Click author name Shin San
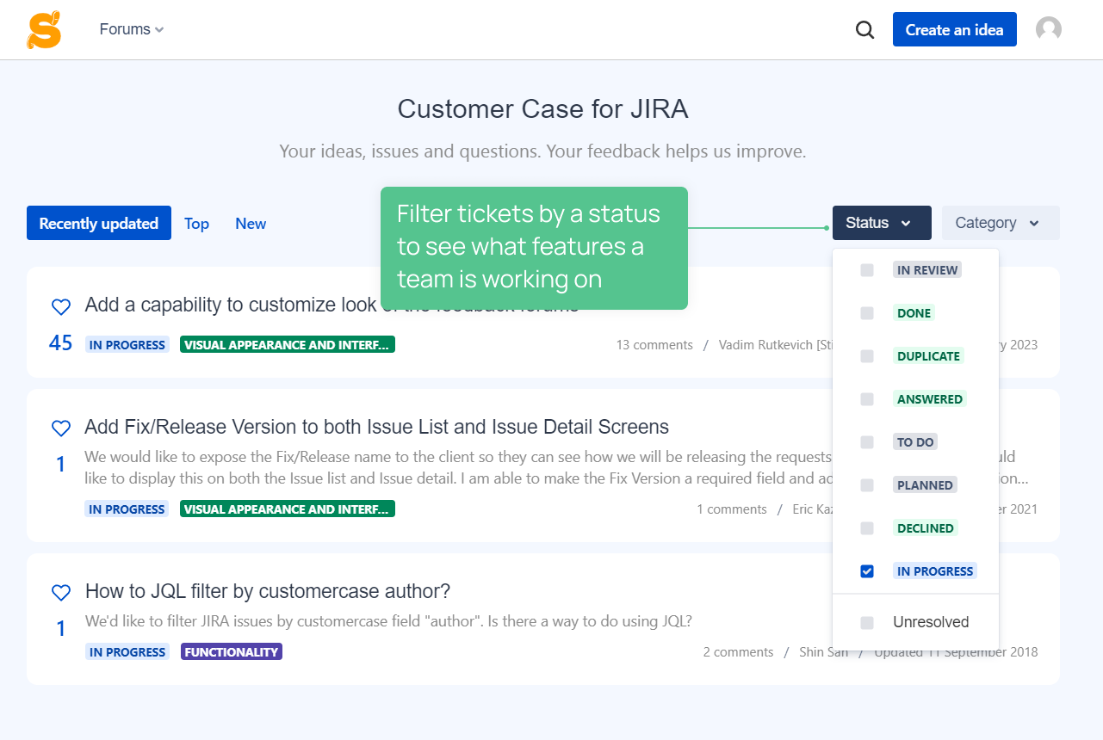The height and width of the screenshot is (740, 1103). 824,652
